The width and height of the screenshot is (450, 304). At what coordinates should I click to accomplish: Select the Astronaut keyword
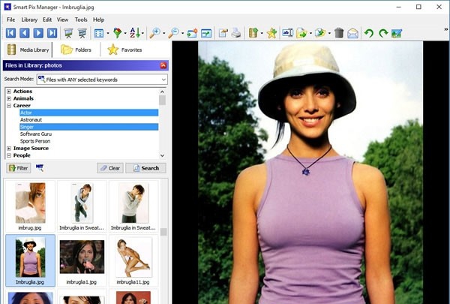click(31, 120)
